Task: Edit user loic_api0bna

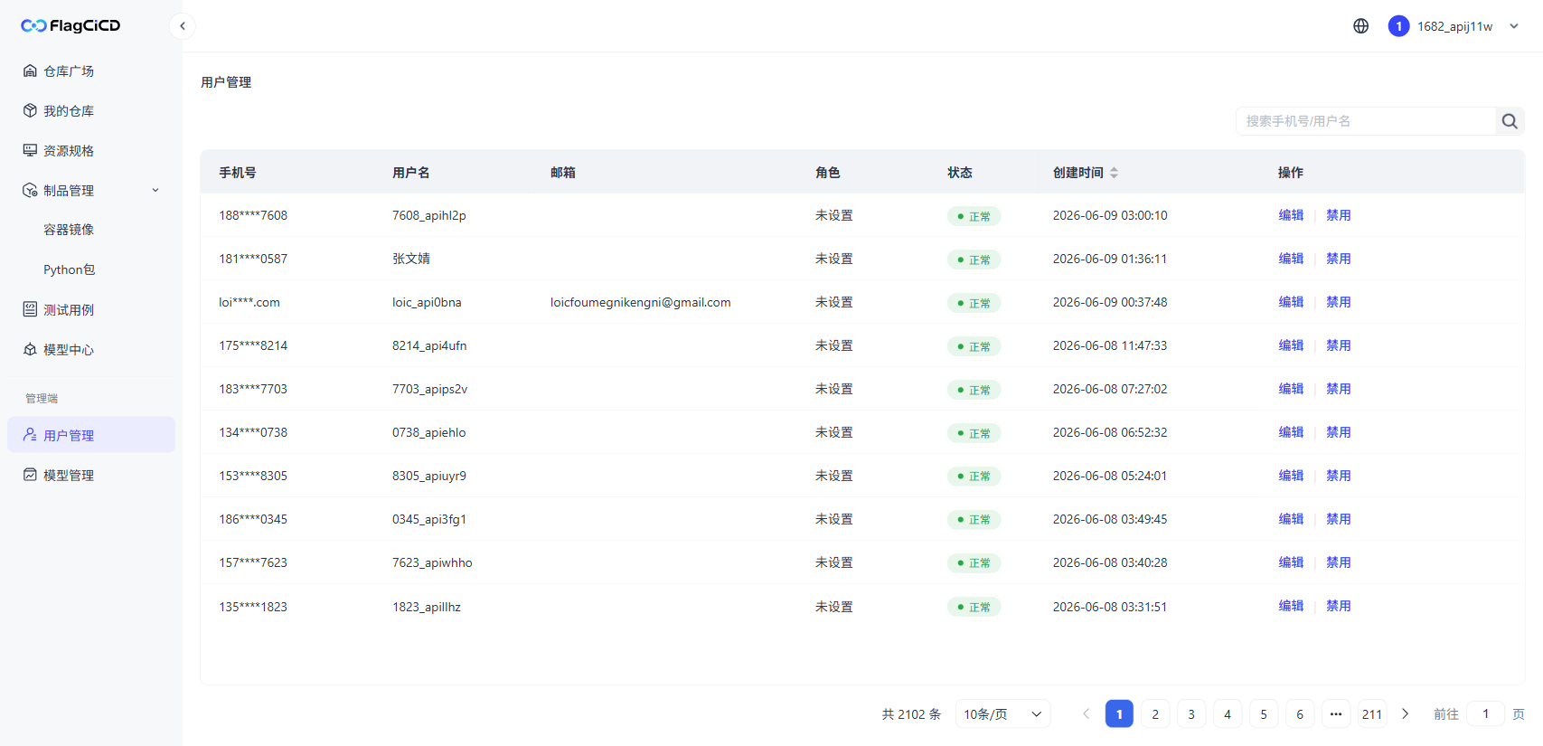Action: tap(1291, 302)
